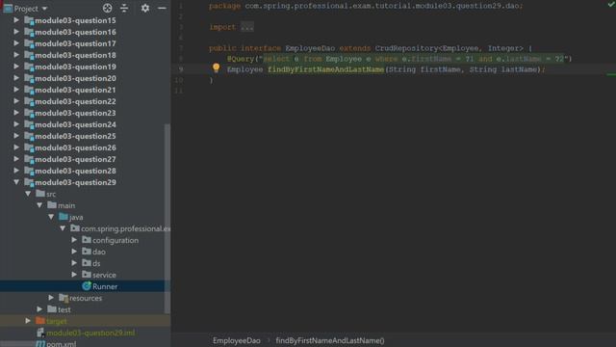Click the target folder label

[56, 321]
